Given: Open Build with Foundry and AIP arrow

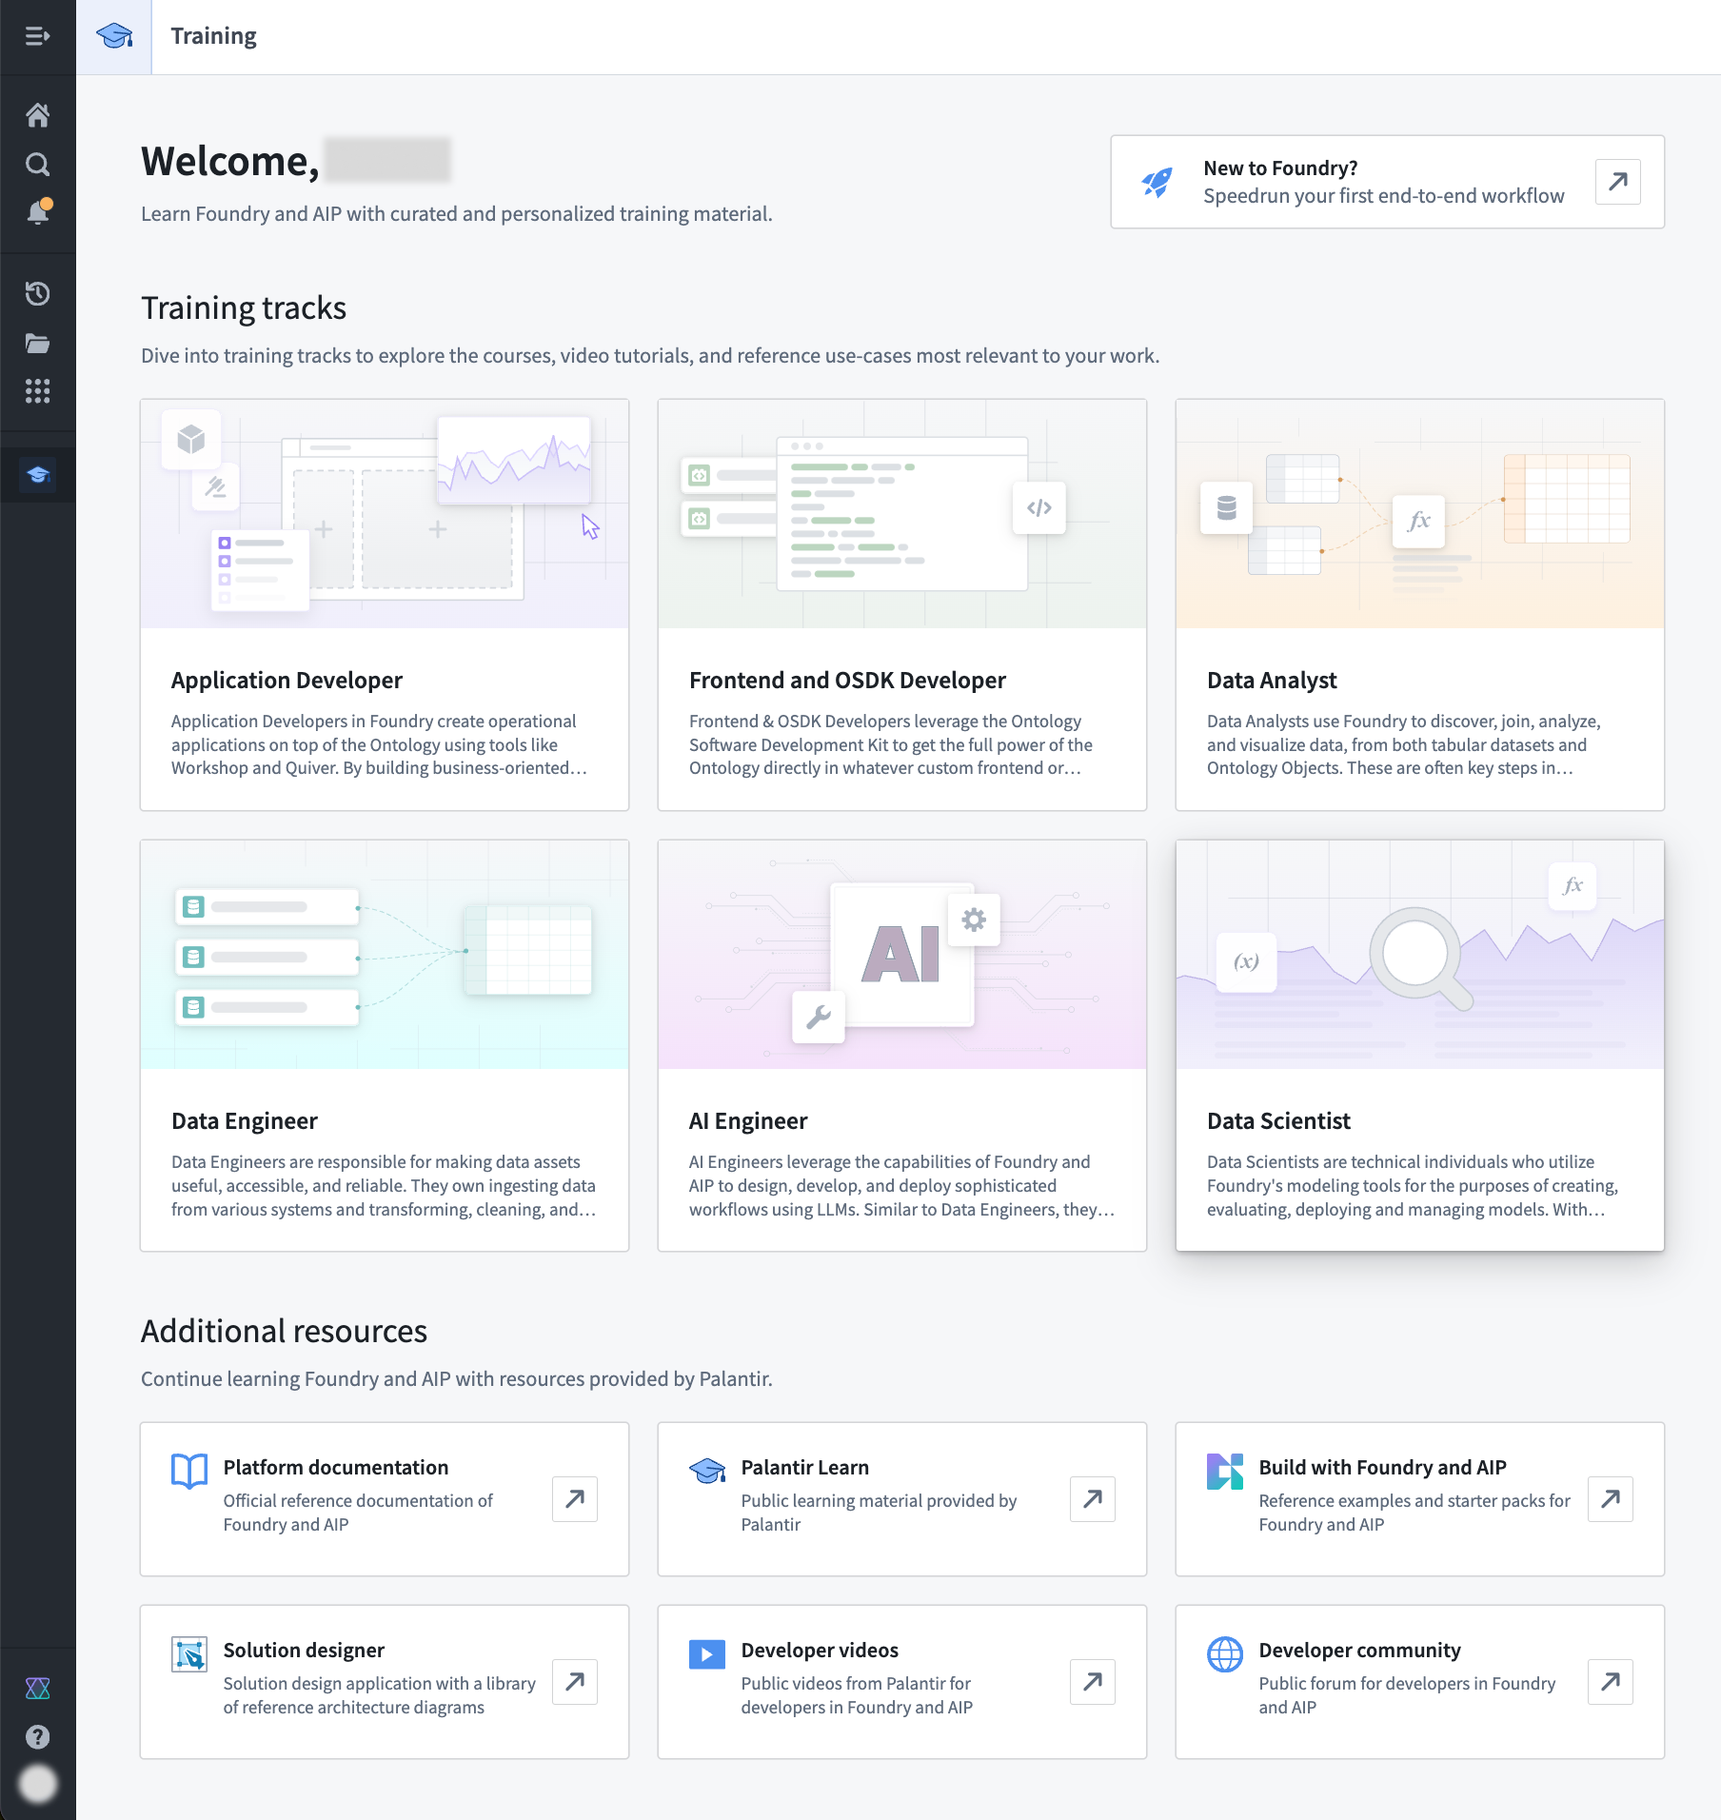Looking at the screenshot, I should coord(1611,1498).
